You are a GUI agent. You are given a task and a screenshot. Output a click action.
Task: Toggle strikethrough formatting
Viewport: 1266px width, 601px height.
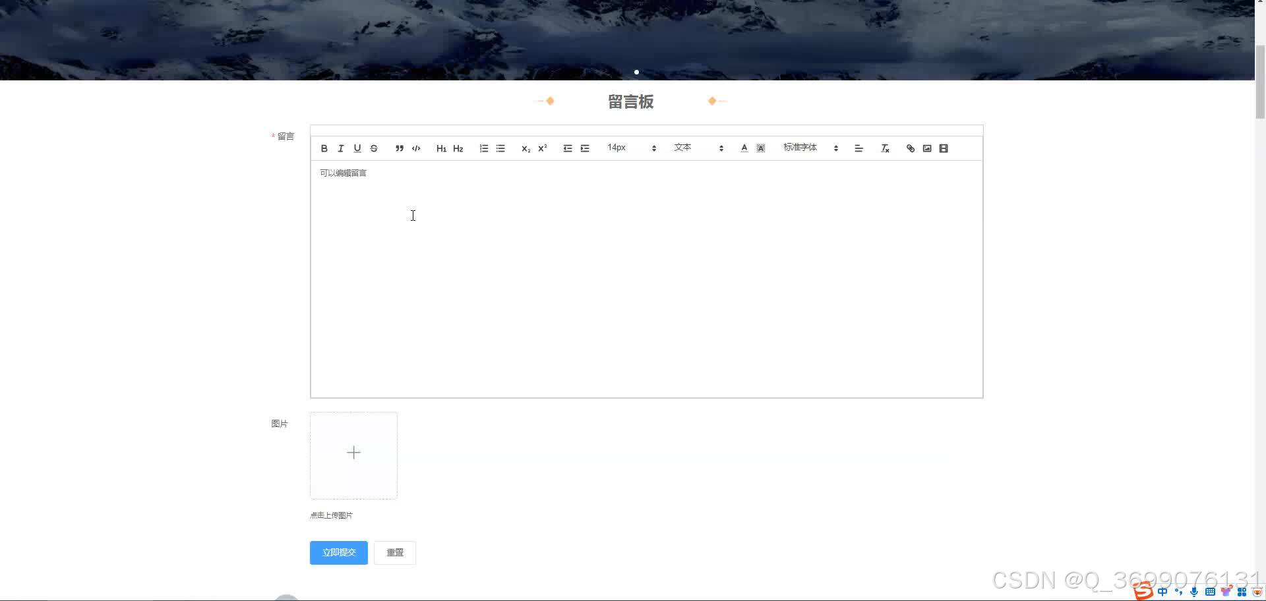point(374,148)
